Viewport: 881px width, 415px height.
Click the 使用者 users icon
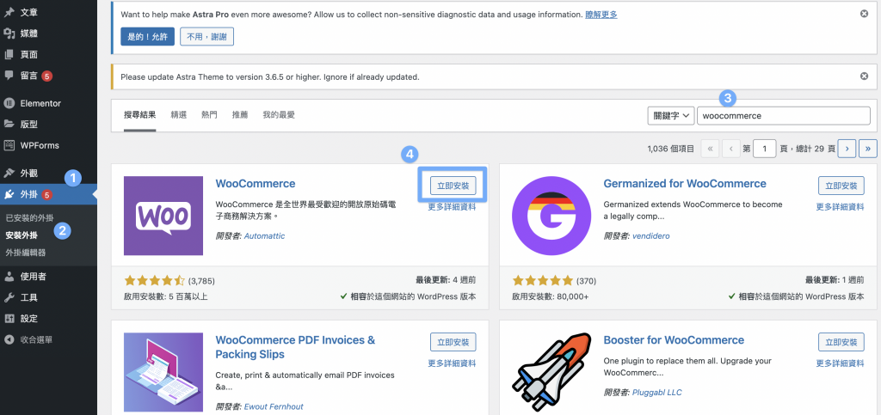[x=9, y=277]
